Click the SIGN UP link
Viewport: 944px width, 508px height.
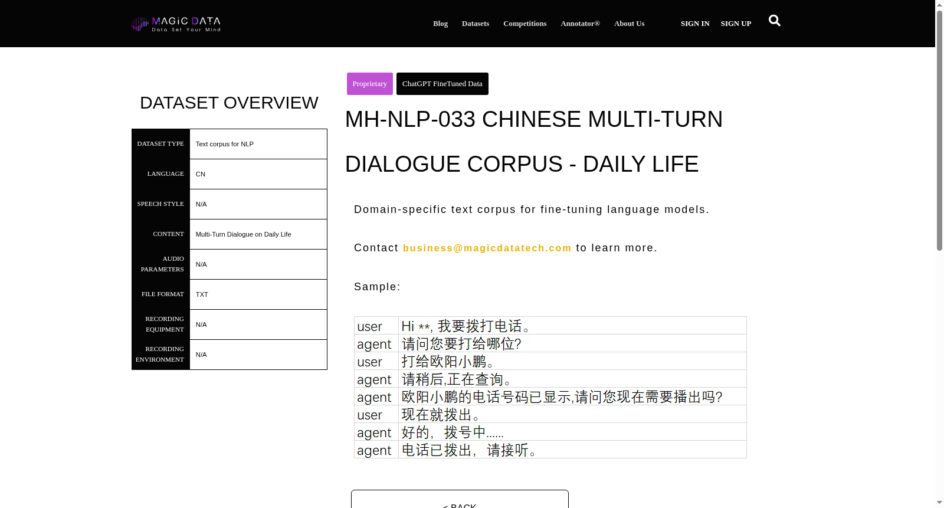[736, 24]
